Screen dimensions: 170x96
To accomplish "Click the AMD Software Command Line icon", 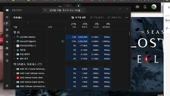I will click(x=18, y=86).
